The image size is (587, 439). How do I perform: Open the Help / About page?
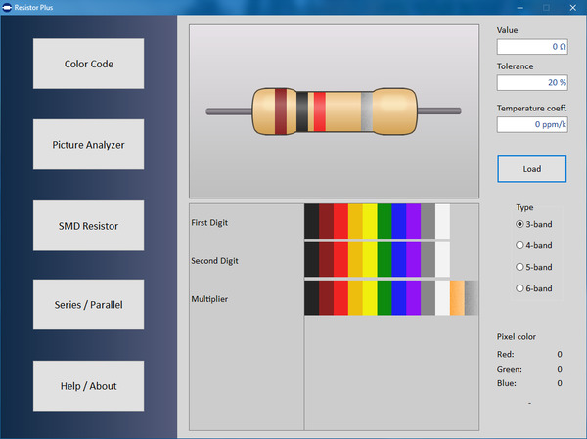click(x=88, y=385)
